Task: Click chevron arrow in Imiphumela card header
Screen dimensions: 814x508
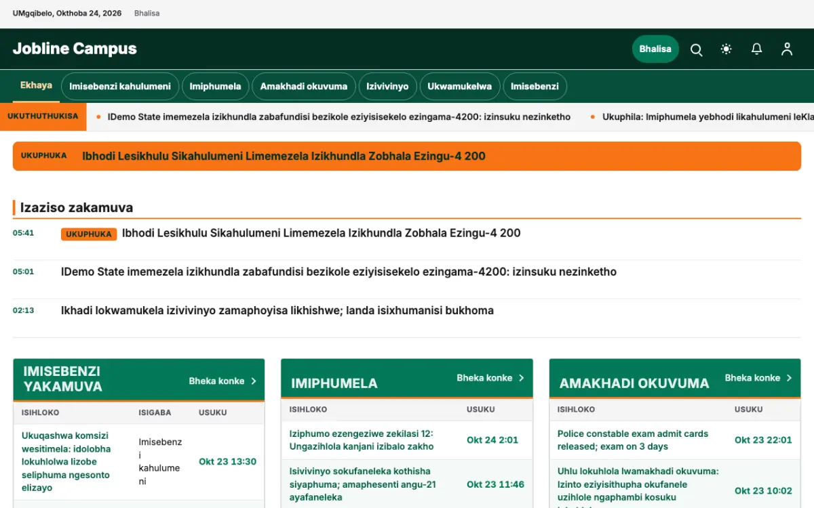Action: pyautogui.click(x=522, y=377)
